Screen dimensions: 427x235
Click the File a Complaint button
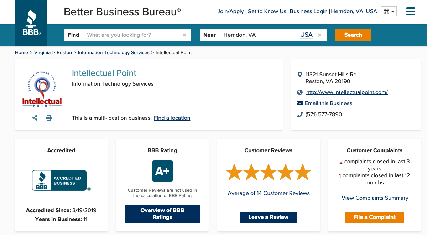click(x=375, y=217)
